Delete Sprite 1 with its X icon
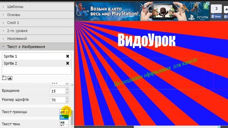228x128 pixels. (x=67, y=56)
